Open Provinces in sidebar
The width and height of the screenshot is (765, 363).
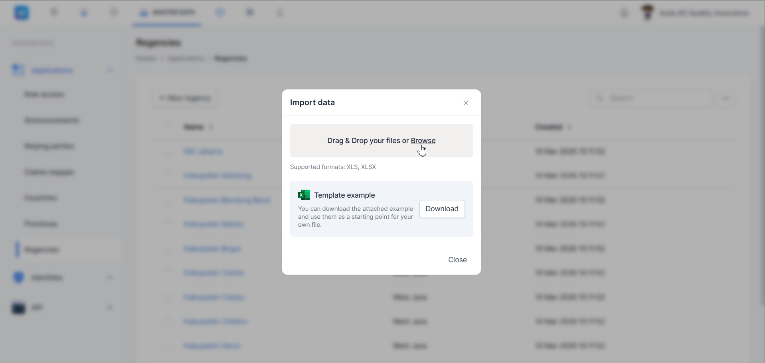[x=41, y=224]
